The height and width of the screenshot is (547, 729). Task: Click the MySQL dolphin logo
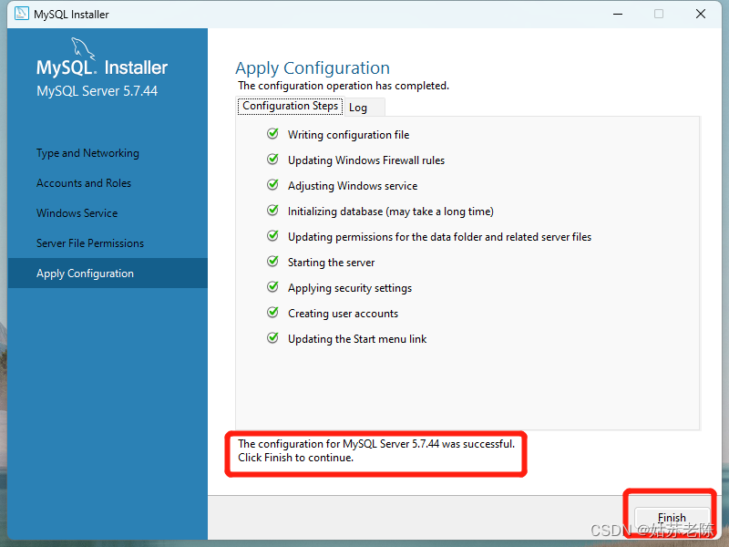[83, 48]
